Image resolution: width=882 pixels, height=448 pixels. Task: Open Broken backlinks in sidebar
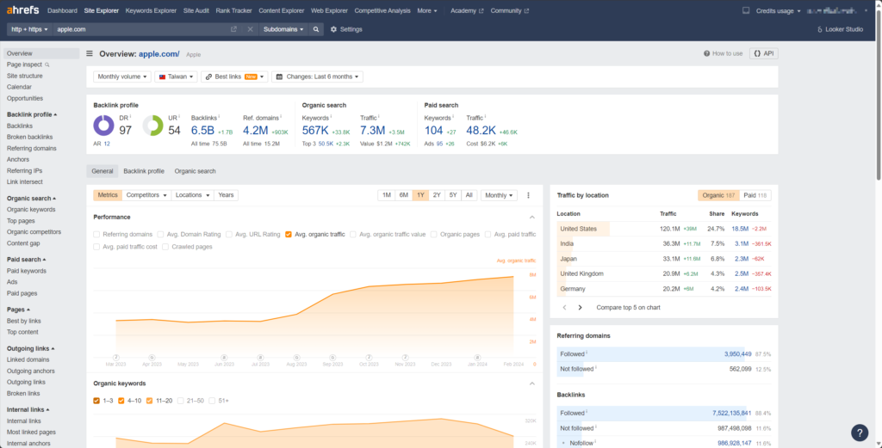click(30, 137)
